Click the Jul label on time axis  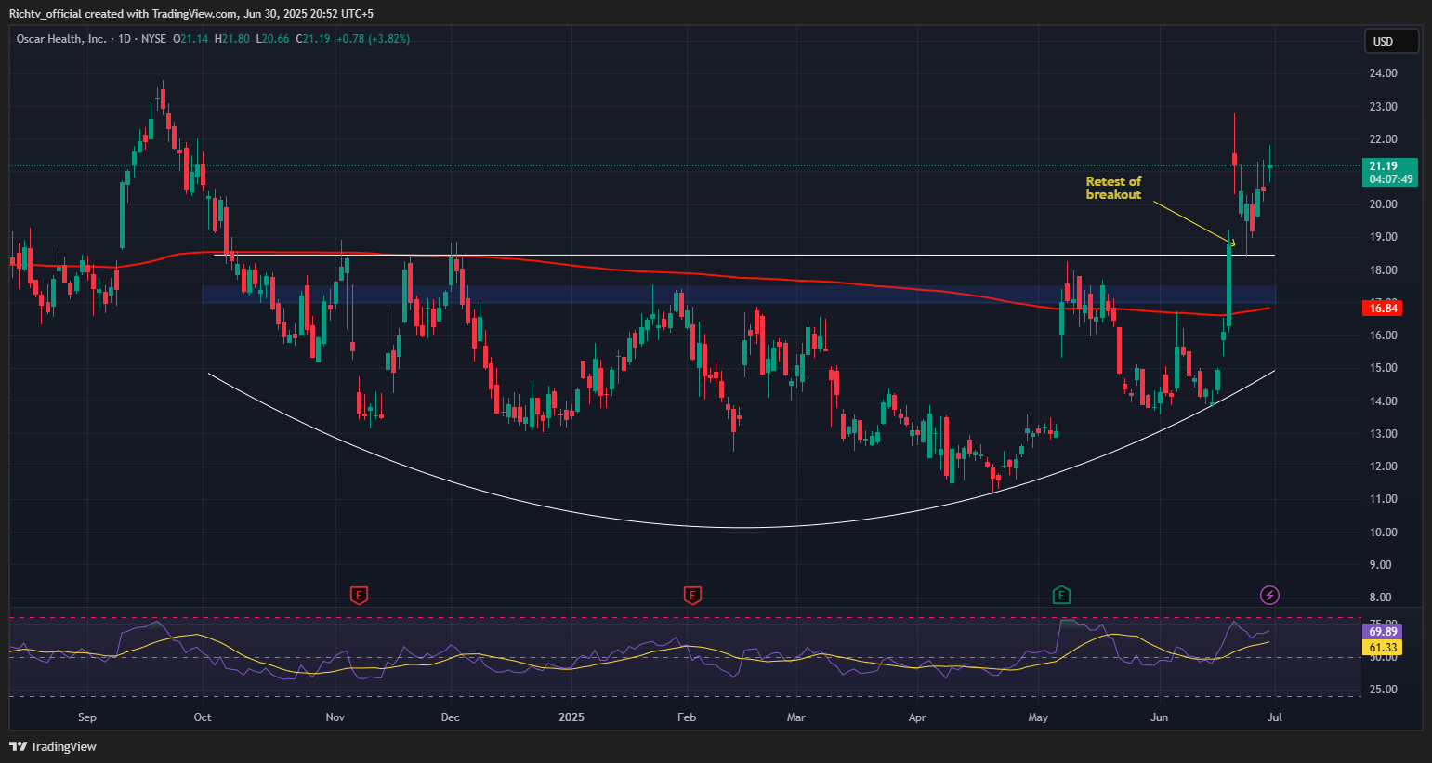(1275, 717)
